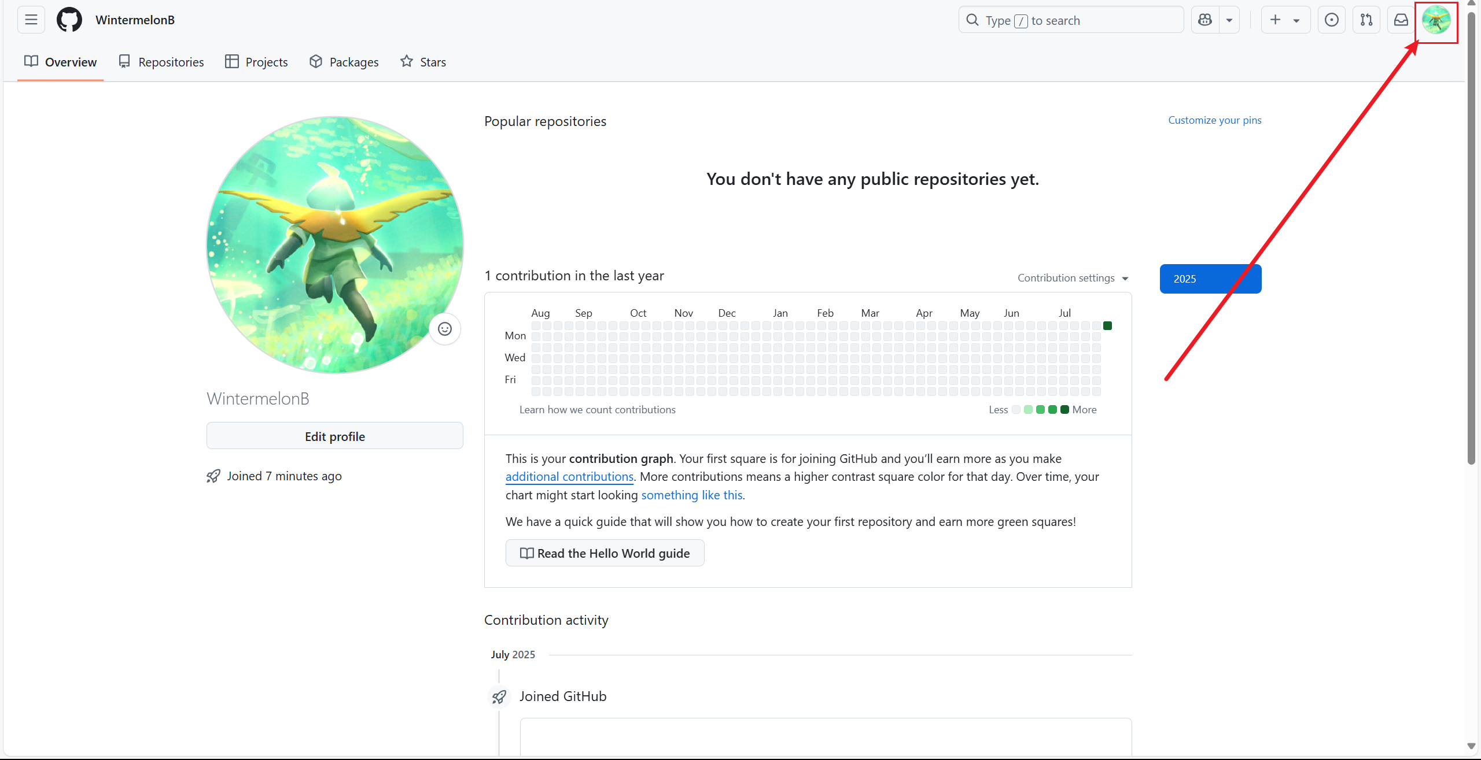This screenshot has width=1481, height=760.
Task: Open Learn how we count contributions
Action: [597, 409]
